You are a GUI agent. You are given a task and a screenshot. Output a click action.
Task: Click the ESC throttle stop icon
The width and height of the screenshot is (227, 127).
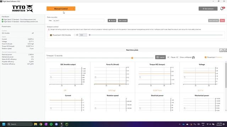tap(77, 35)
